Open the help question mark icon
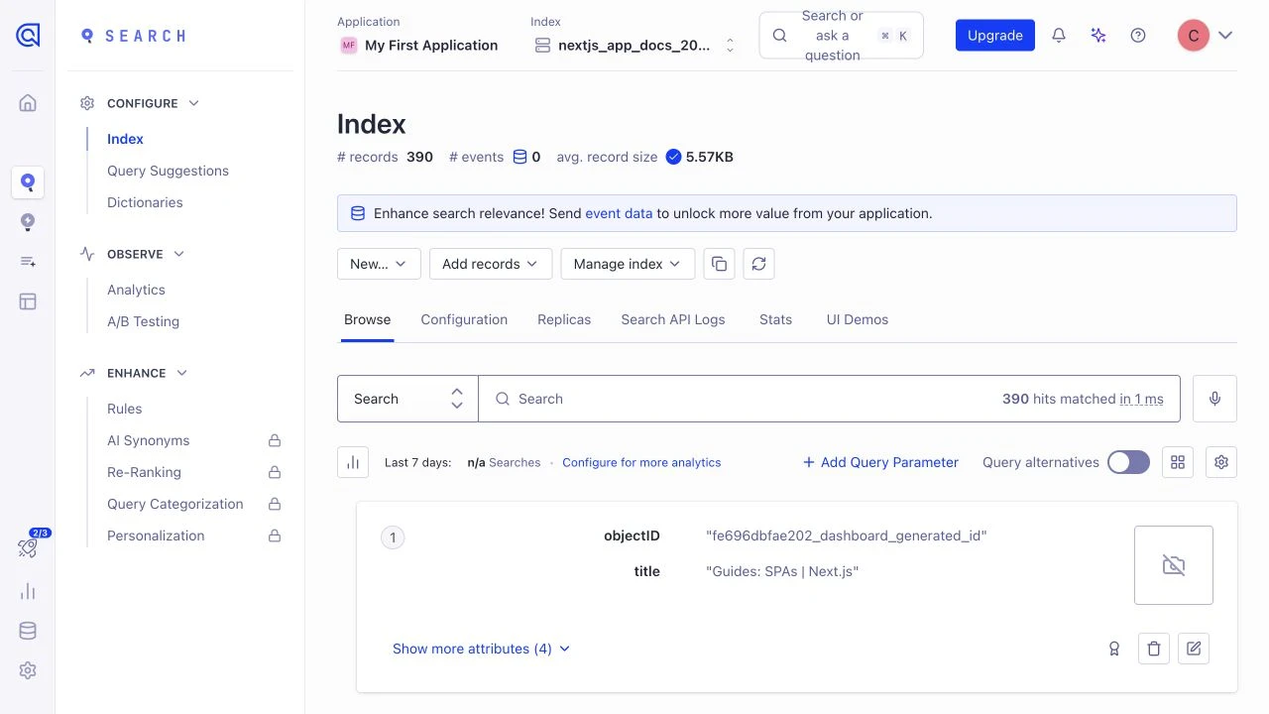Screen dimensions: 1269x714 coord(1138,36)
